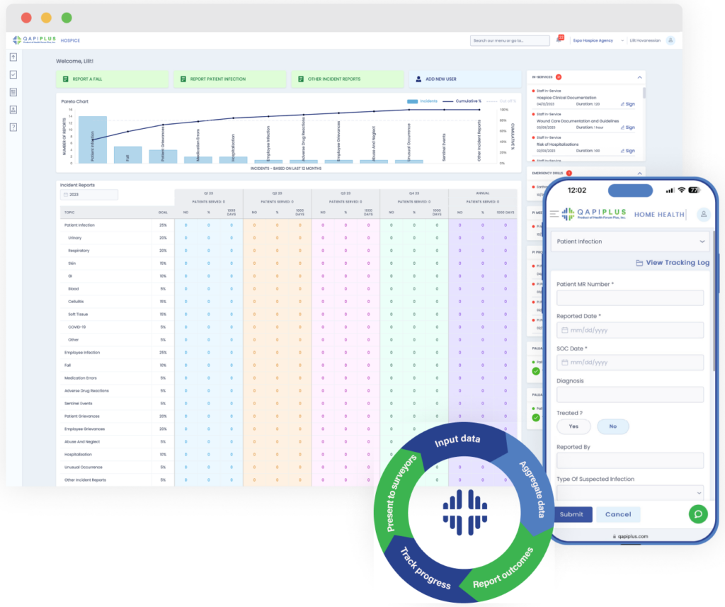
Task: Open the upload arrow icon in left sidebar
Action: coord(13,57)
